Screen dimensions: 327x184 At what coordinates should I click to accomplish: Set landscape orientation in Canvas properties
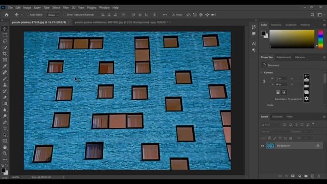click(284, 92)
